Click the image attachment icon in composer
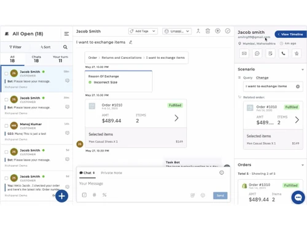Viewport: 307px width, 230px height. point(192,196)
